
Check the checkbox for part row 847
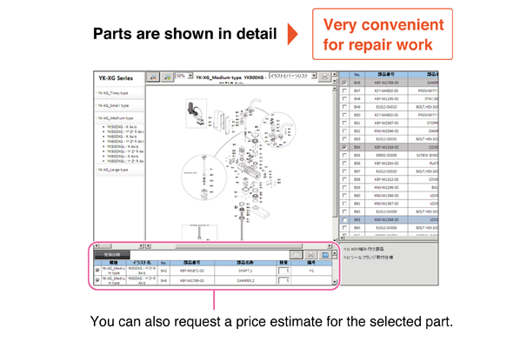pos(344,91)
